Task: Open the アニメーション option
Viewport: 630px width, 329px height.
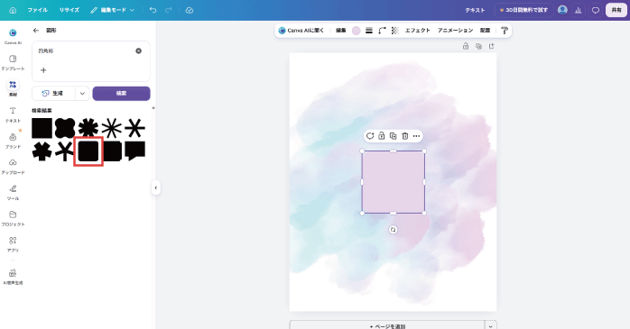Action: coord(455,31)
